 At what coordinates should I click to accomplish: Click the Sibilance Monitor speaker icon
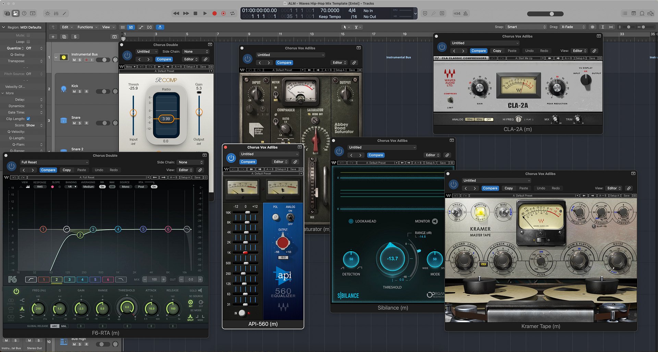point(435,221)
